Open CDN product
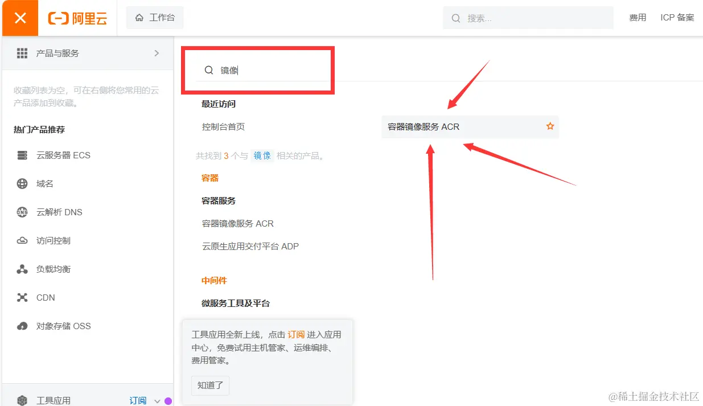703x406 pixels. (46, 297)
